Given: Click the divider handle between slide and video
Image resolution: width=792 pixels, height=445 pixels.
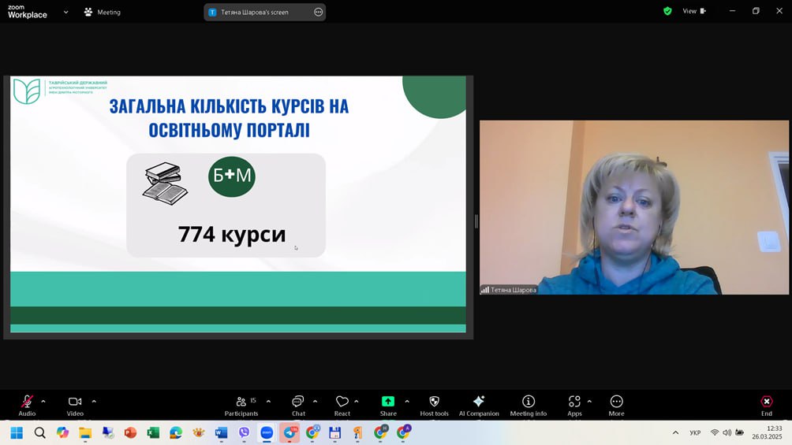Looking at the screenshot, I should pos(476,221).
